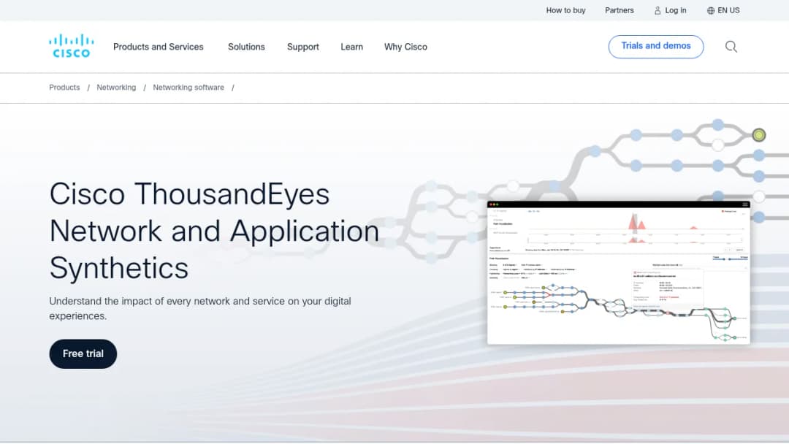Open the Support menu
The image size is (789, 444).
(x=303, y=47)
